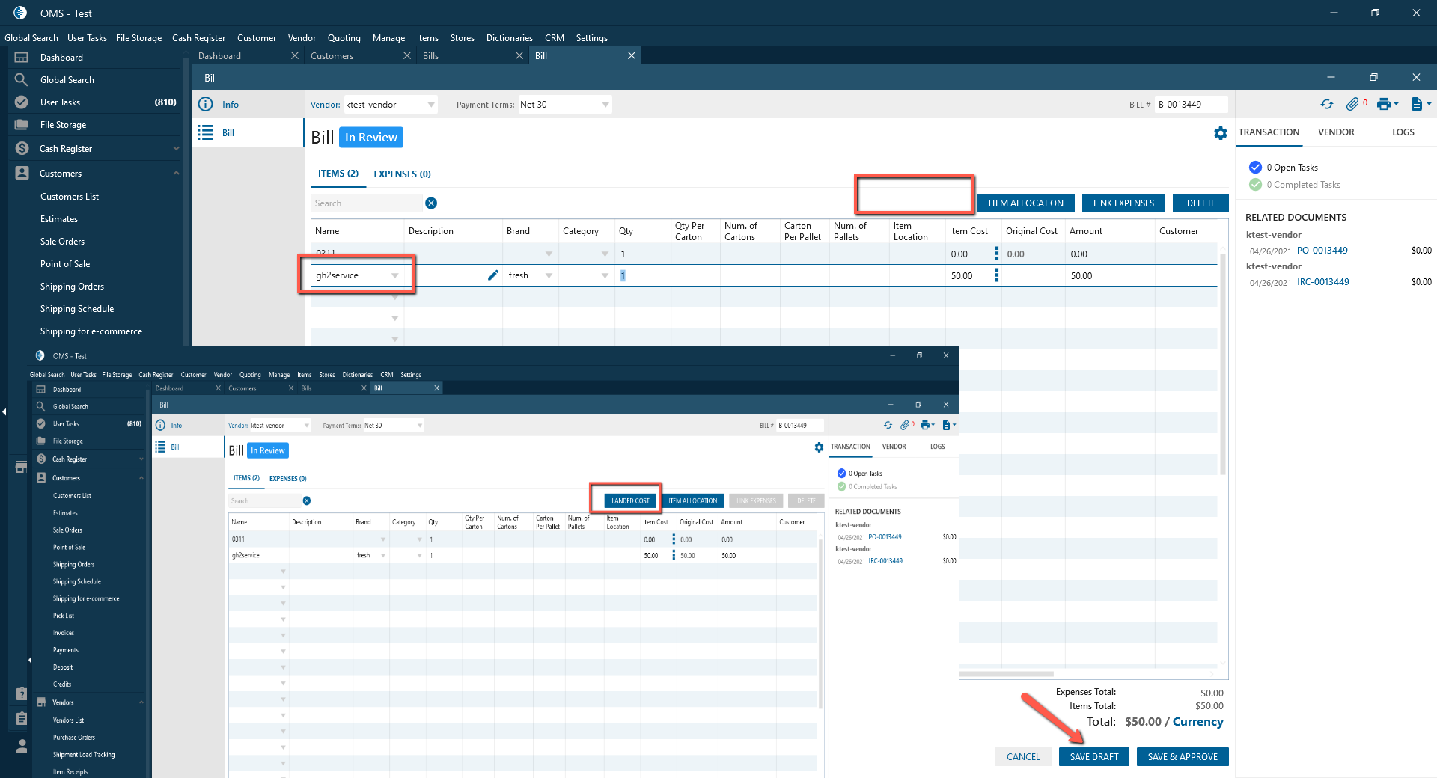The height and width of the screenshot is (778, 1437).
Task: Click the printer icon in the large Bill window
Action: [x=1384, y=105]
